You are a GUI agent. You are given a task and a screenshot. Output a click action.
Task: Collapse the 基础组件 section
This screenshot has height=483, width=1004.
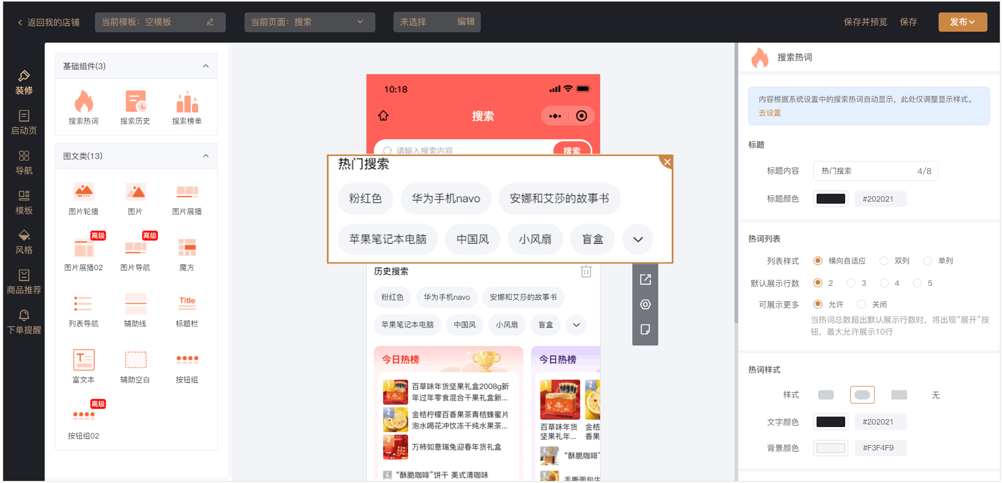pos(206,66)
